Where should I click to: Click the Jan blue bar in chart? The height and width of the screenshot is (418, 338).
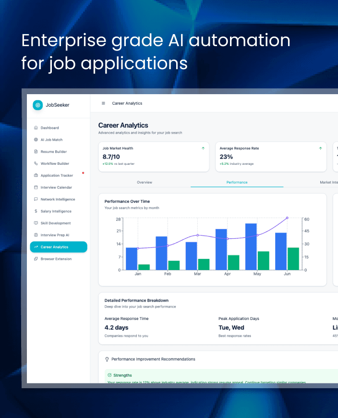coord(132,259)
